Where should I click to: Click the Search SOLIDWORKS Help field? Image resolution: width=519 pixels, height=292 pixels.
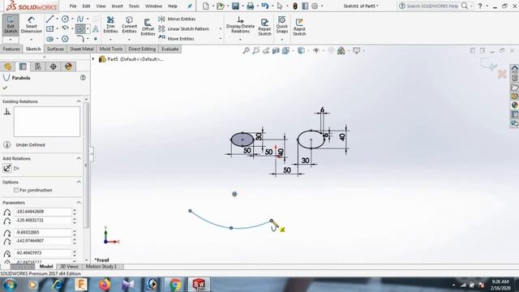point(432,6)
